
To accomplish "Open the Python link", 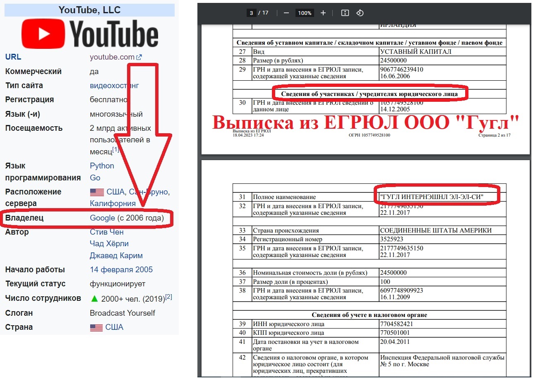I will (x=102, y=166).
